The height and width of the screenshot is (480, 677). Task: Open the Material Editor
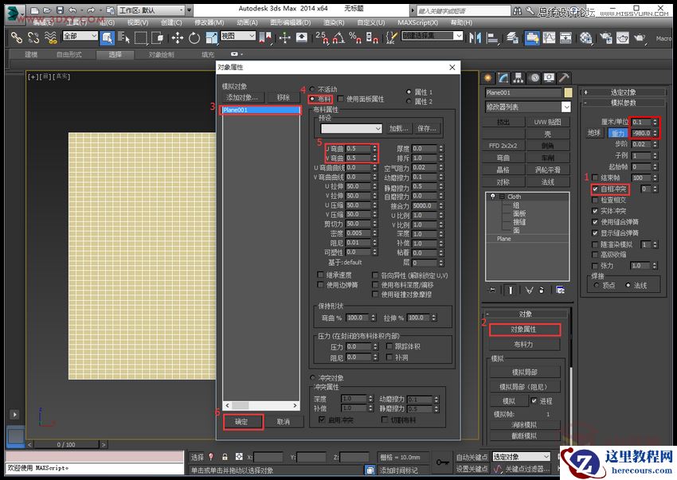pos(585,37)
